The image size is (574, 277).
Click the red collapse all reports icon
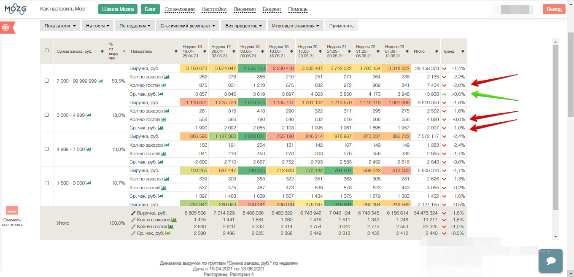(11, 210)
